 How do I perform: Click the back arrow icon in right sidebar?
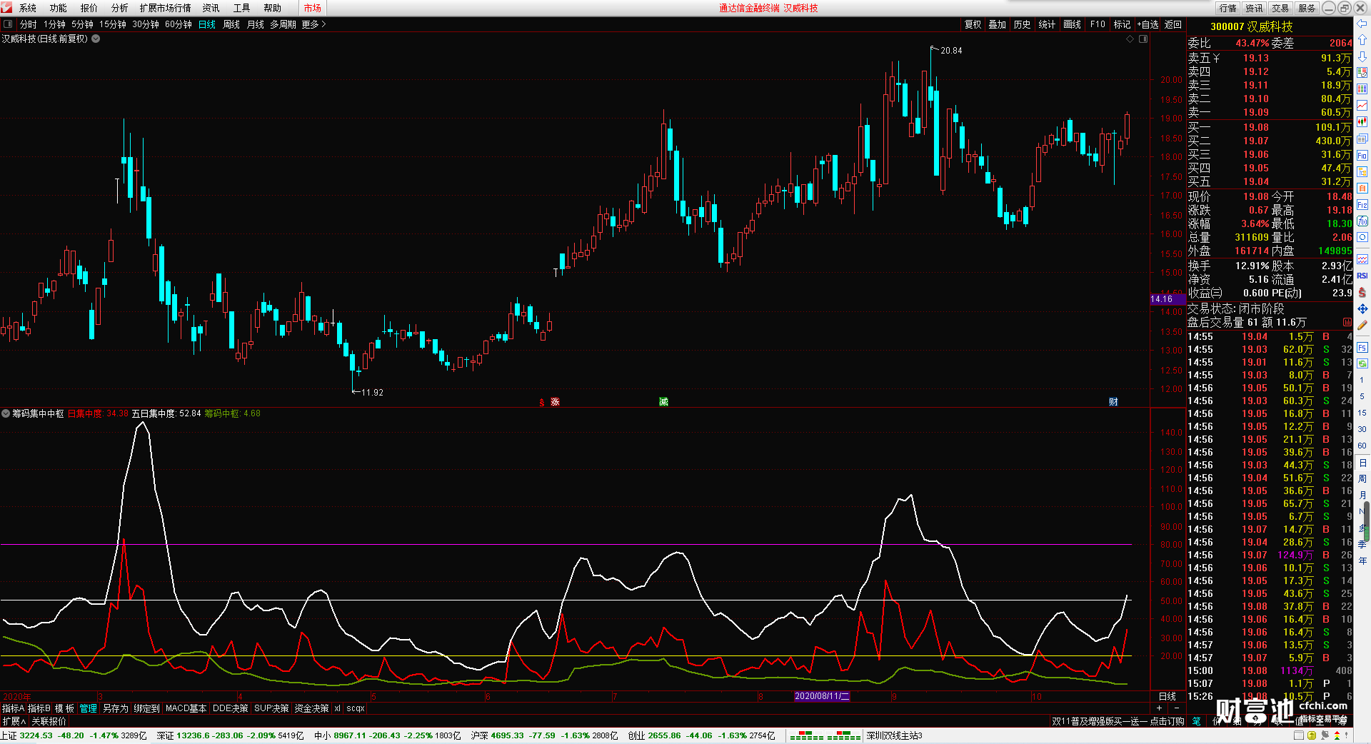1362,24
